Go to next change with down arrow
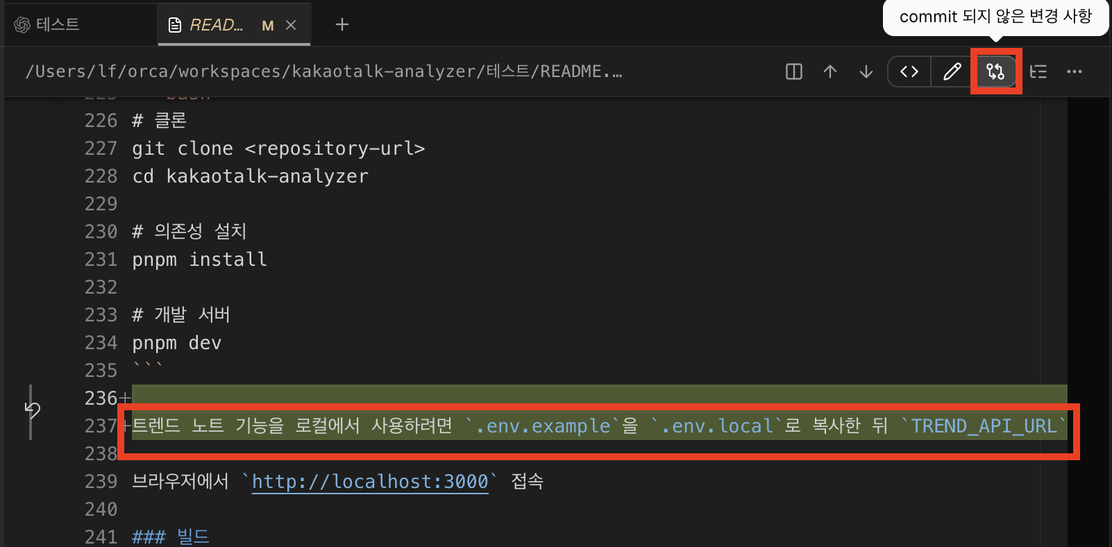1112x547 pixels. [x=866, y=71]
